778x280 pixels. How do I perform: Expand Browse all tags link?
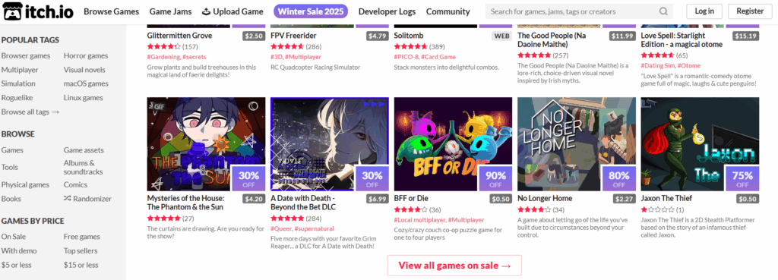click(30, 112)
